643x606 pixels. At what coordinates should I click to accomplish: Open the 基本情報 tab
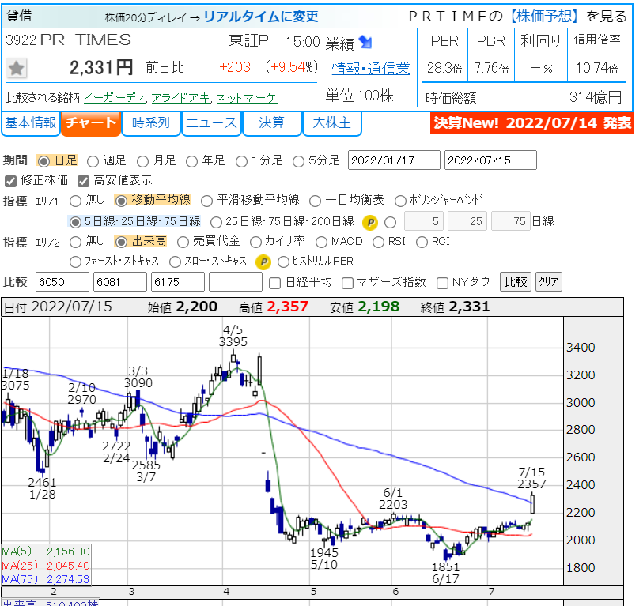(x=31, y=122)
